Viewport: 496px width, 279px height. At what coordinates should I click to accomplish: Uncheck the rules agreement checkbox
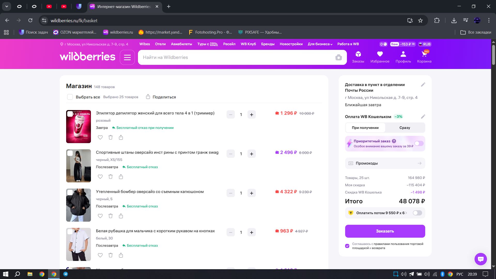click(347, 246)
